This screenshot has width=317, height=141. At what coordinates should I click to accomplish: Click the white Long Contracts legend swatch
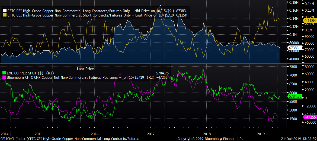pyautogui.click(x=4, y=11)
